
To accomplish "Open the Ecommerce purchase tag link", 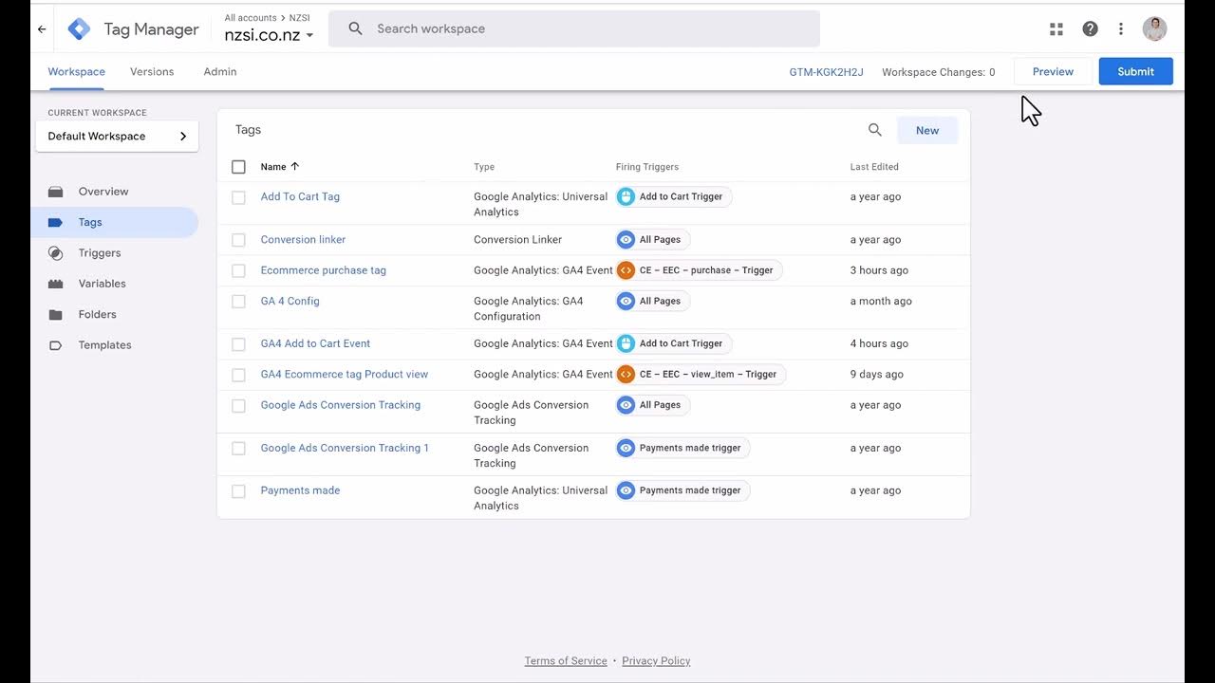I will tap(323, 270).
